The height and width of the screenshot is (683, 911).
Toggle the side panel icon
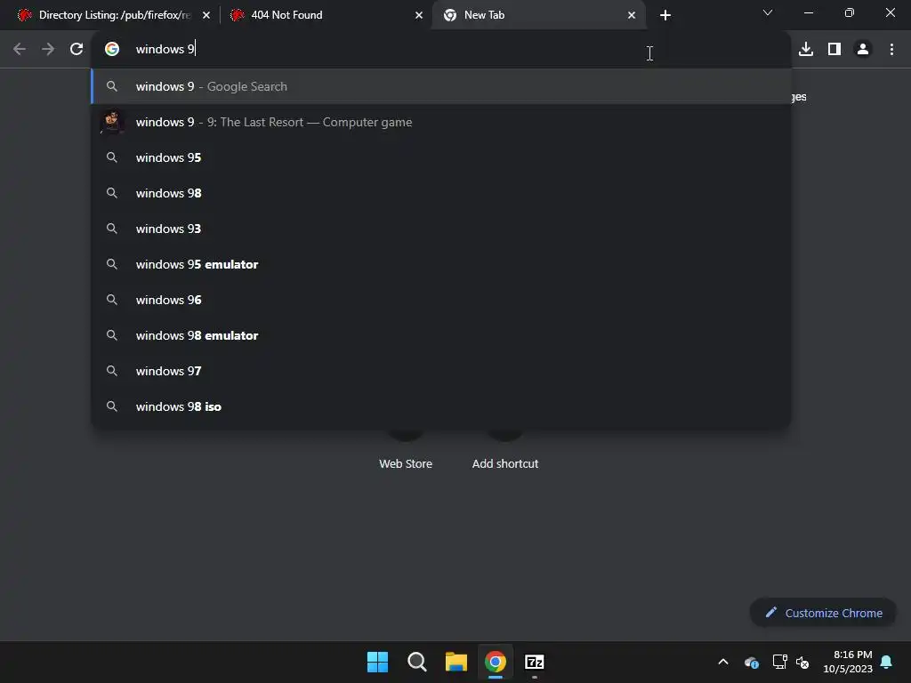coord(834,49)
